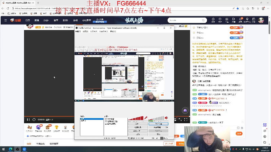Toggle second source checkbox in OBS sources
Image resolution: width=271 pixels, height=152 pixels.
click(106, 122)
